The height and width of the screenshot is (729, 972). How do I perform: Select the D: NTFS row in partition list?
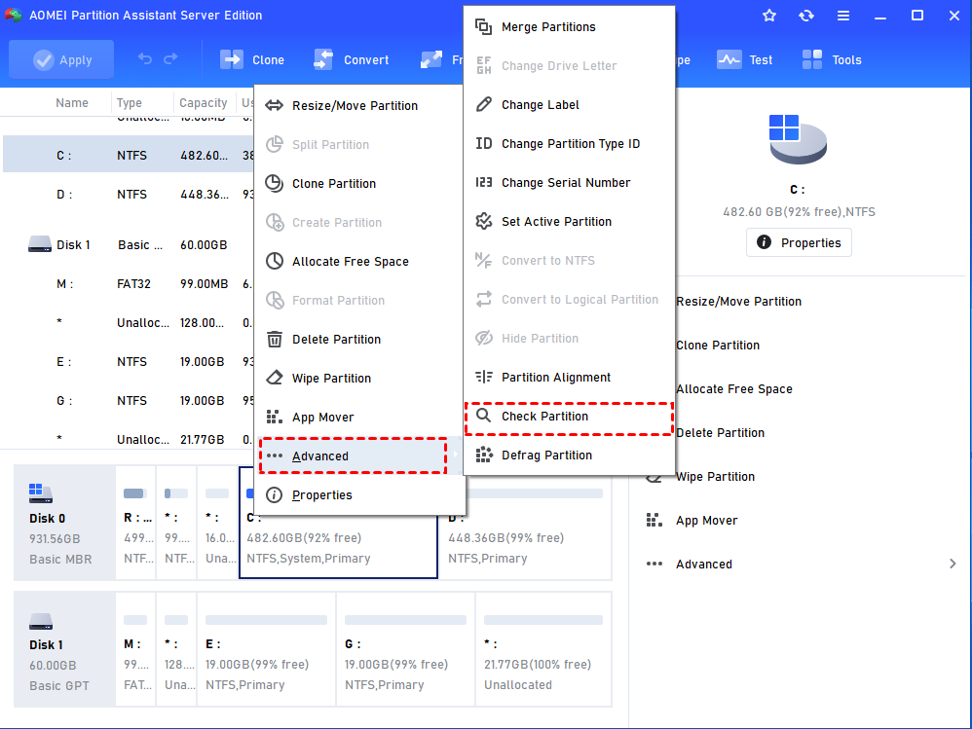(x=129, y=195)
